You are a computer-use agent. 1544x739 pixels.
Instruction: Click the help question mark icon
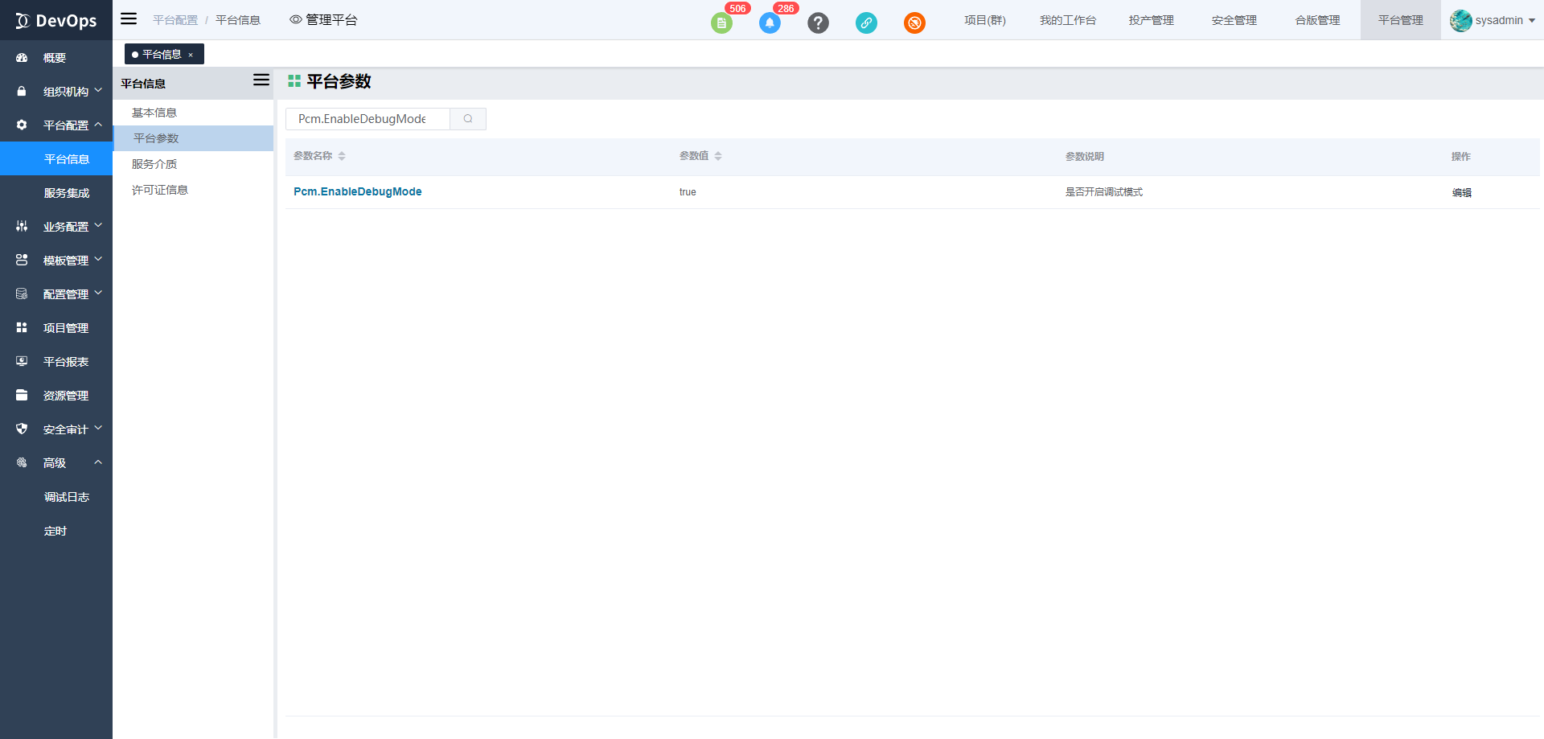(x=818, y=23)
